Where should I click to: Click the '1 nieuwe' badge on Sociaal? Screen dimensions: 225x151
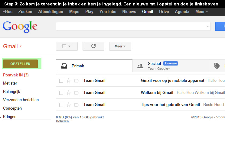[x=171, y=63]
